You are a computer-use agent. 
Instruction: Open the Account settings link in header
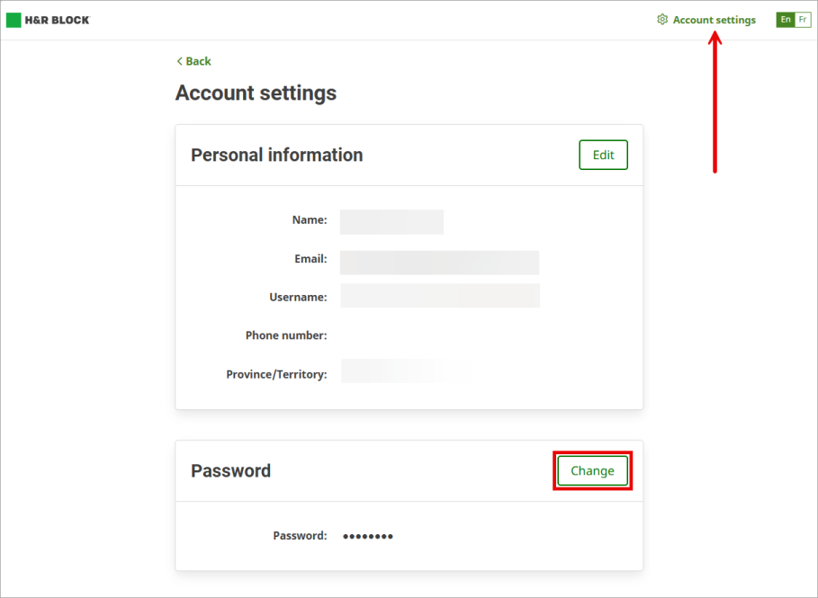pos(714,20)
